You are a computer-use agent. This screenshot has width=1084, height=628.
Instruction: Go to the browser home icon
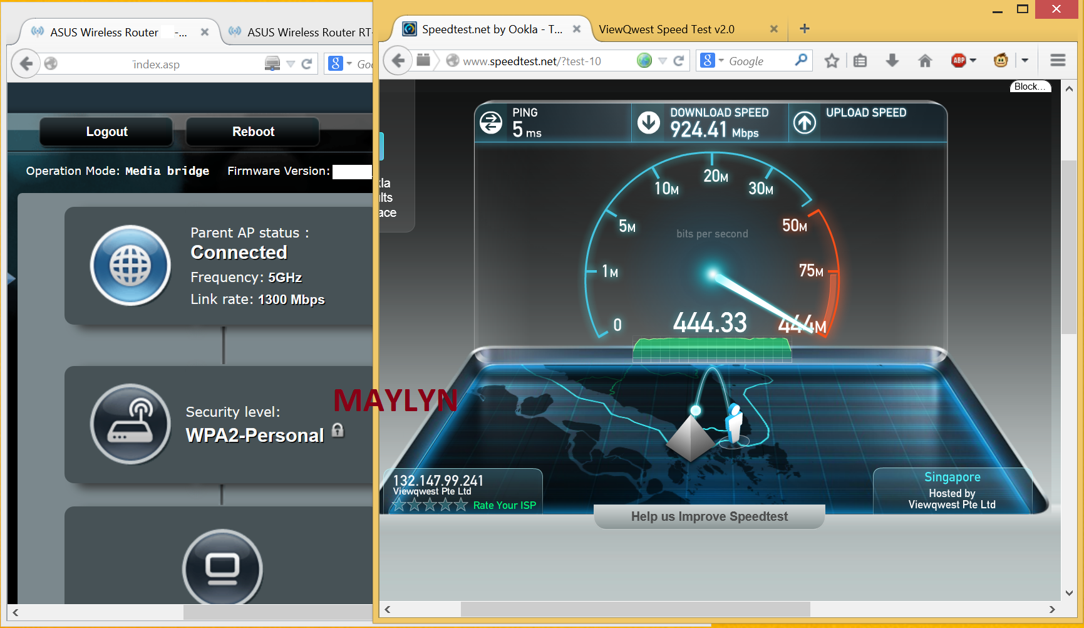point(924,61)
